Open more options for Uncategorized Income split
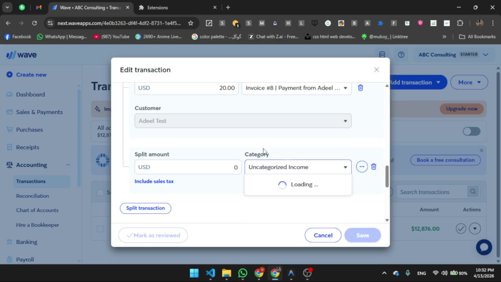The width and height of the screenshot is (501, 282). point(362,167)
